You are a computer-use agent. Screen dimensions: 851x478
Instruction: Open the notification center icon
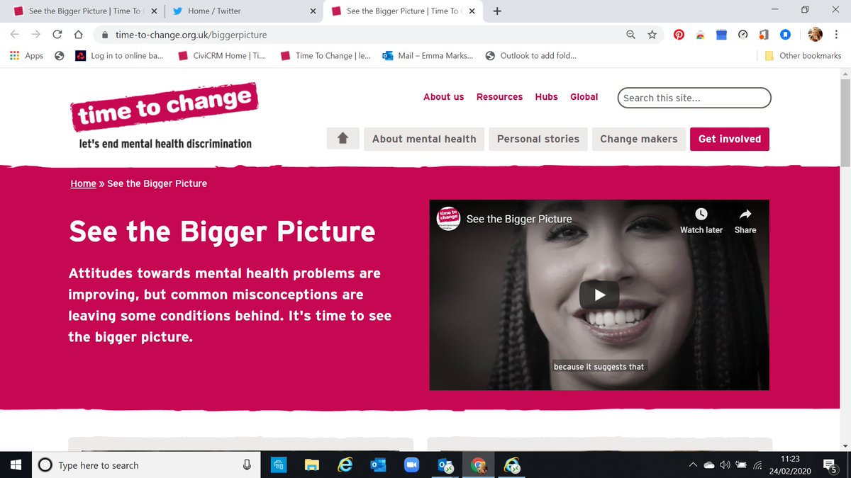pos(830,465)
